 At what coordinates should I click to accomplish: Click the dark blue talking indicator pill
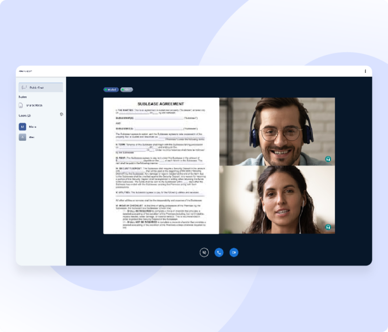point(111,90)
